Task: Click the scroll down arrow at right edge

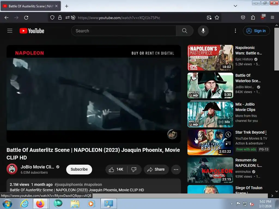Action: [x=277, y=191]
